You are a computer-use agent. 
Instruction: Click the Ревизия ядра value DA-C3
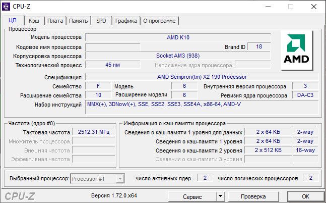coord(305,95)
